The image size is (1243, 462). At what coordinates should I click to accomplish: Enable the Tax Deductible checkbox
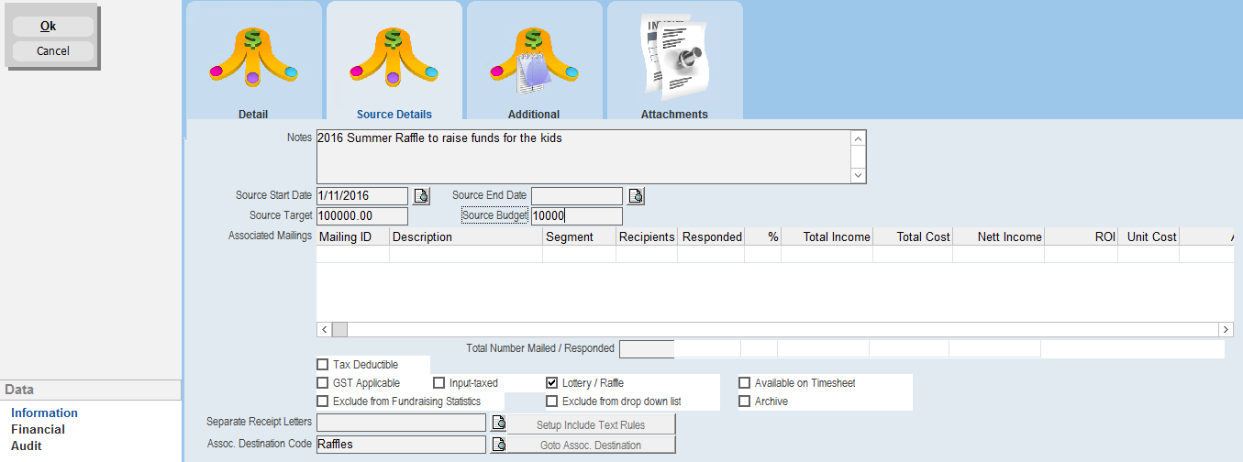322,365
